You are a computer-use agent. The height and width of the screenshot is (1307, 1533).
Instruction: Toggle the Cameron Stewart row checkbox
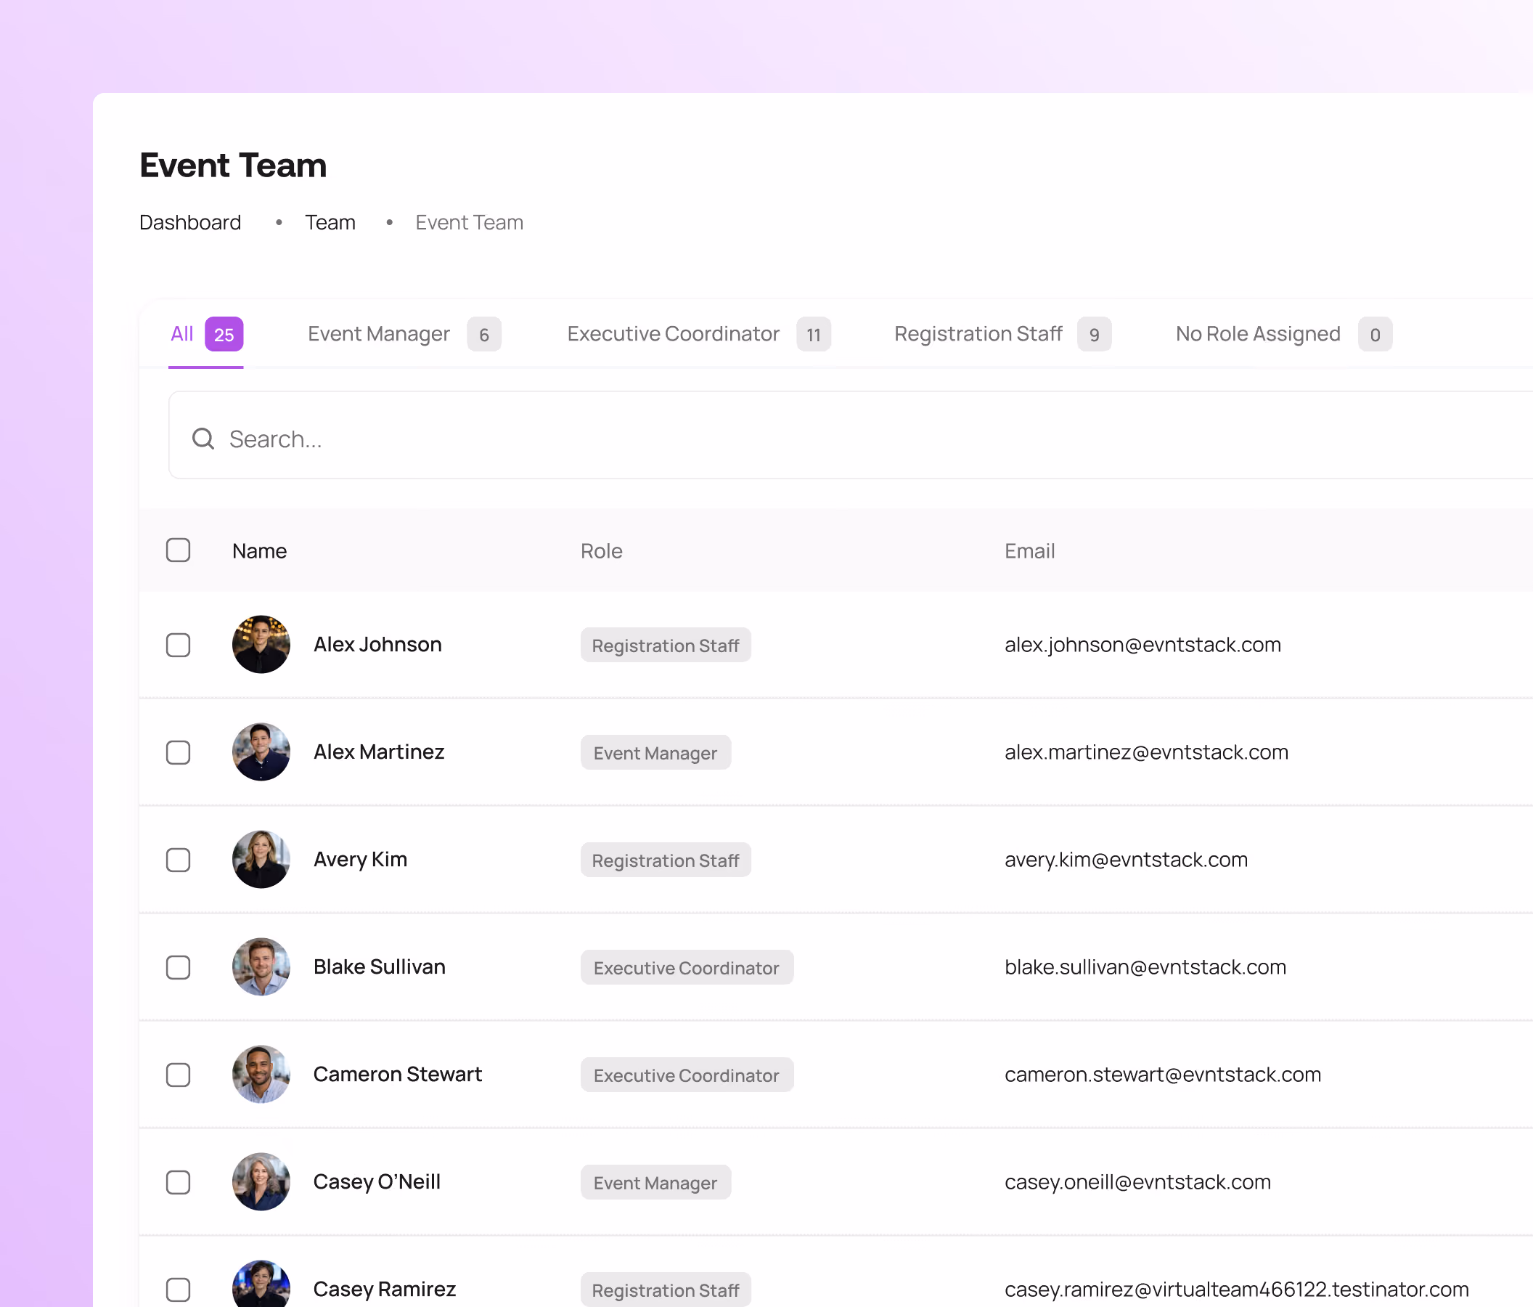[x=179, y=1074]
